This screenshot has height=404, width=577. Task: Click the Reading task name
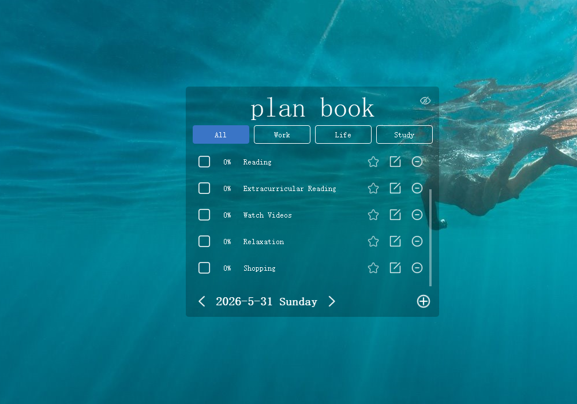257,162
